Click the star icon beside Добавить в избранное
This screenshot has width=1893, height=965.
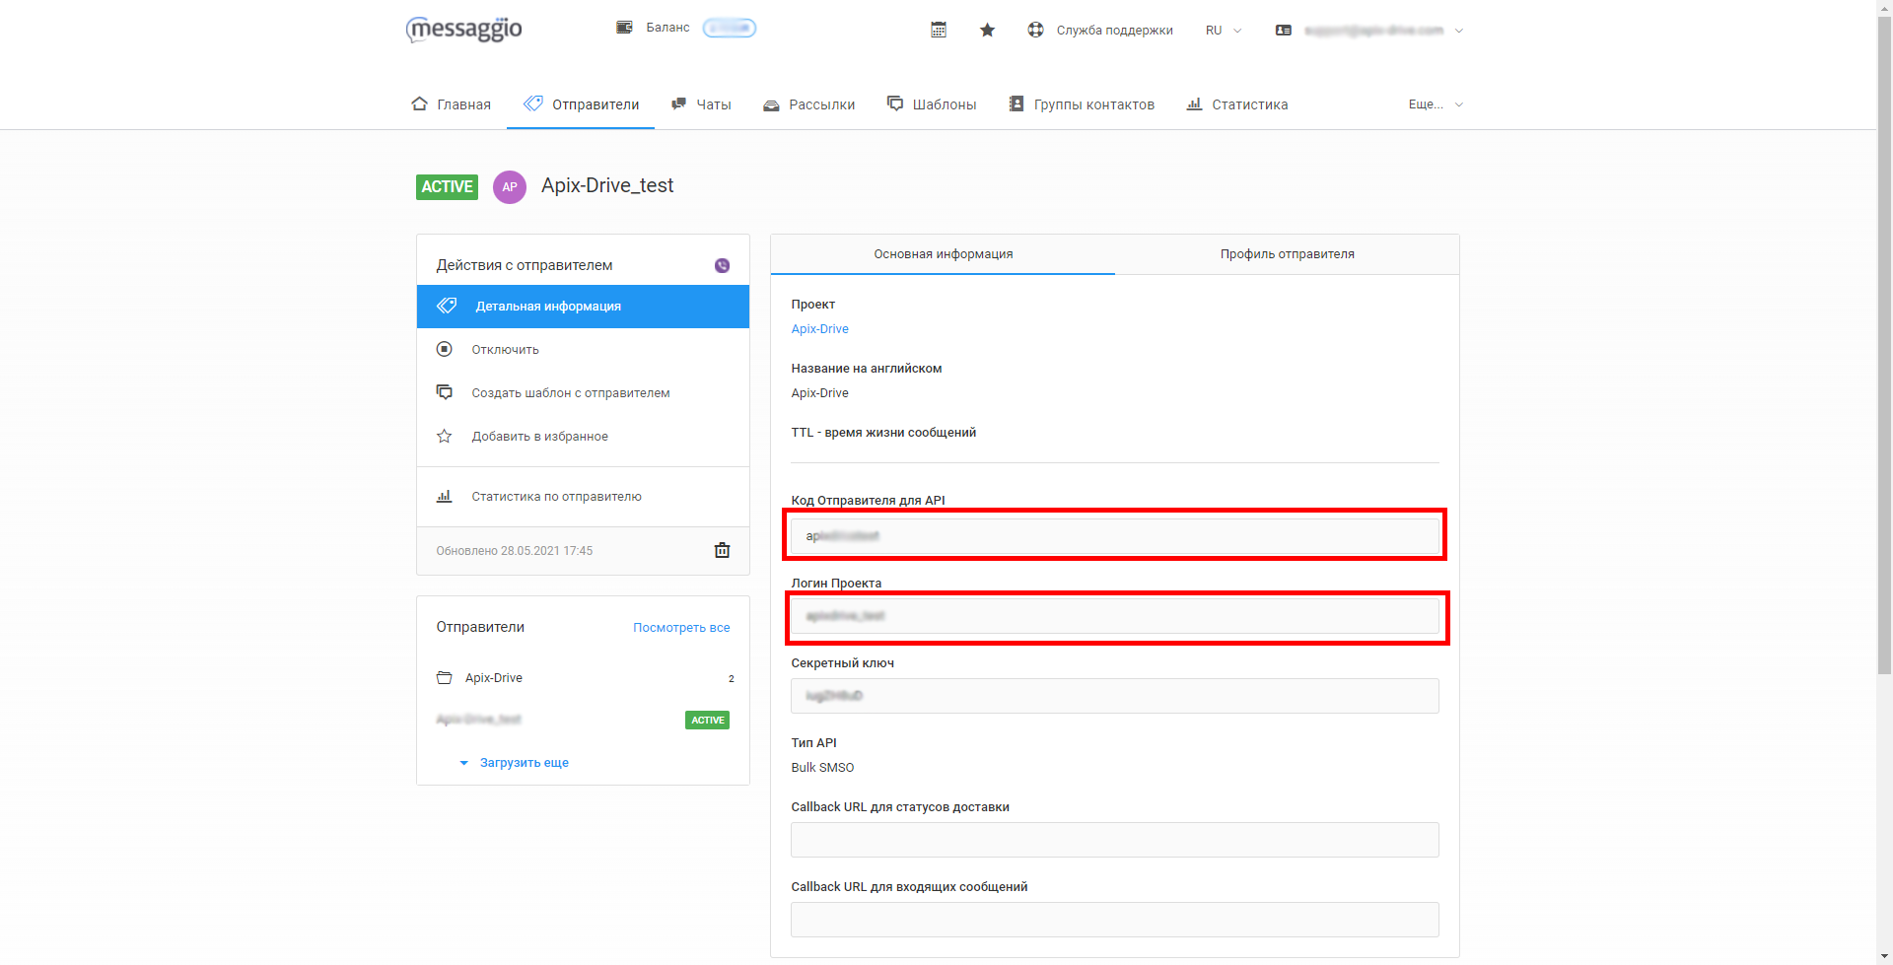(x=445, y=436)
